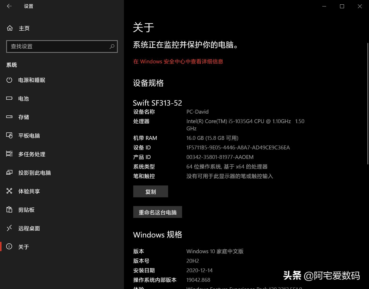
Task: Click the 重命名这台电脑 rename button
Action: point(158,212)
